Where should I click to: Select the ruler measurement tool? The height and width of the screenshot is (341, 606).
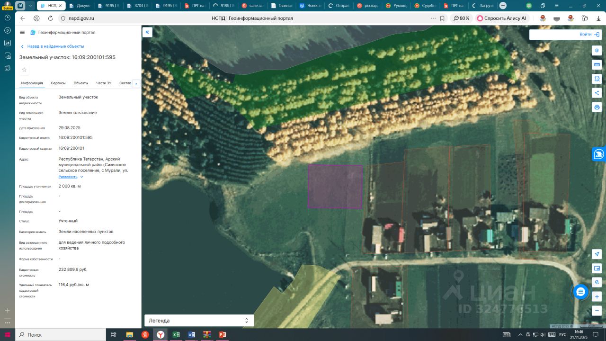(597, 64)
